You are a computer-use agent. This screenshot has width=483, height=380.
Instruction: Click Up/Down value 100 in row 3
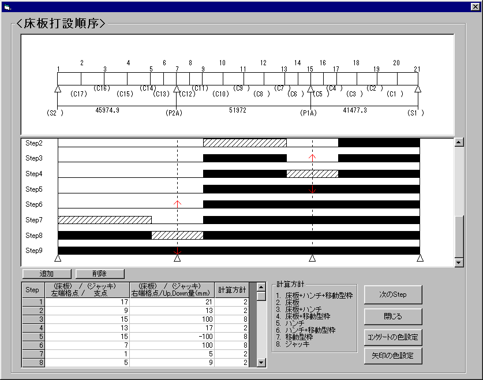coord(172,319)
